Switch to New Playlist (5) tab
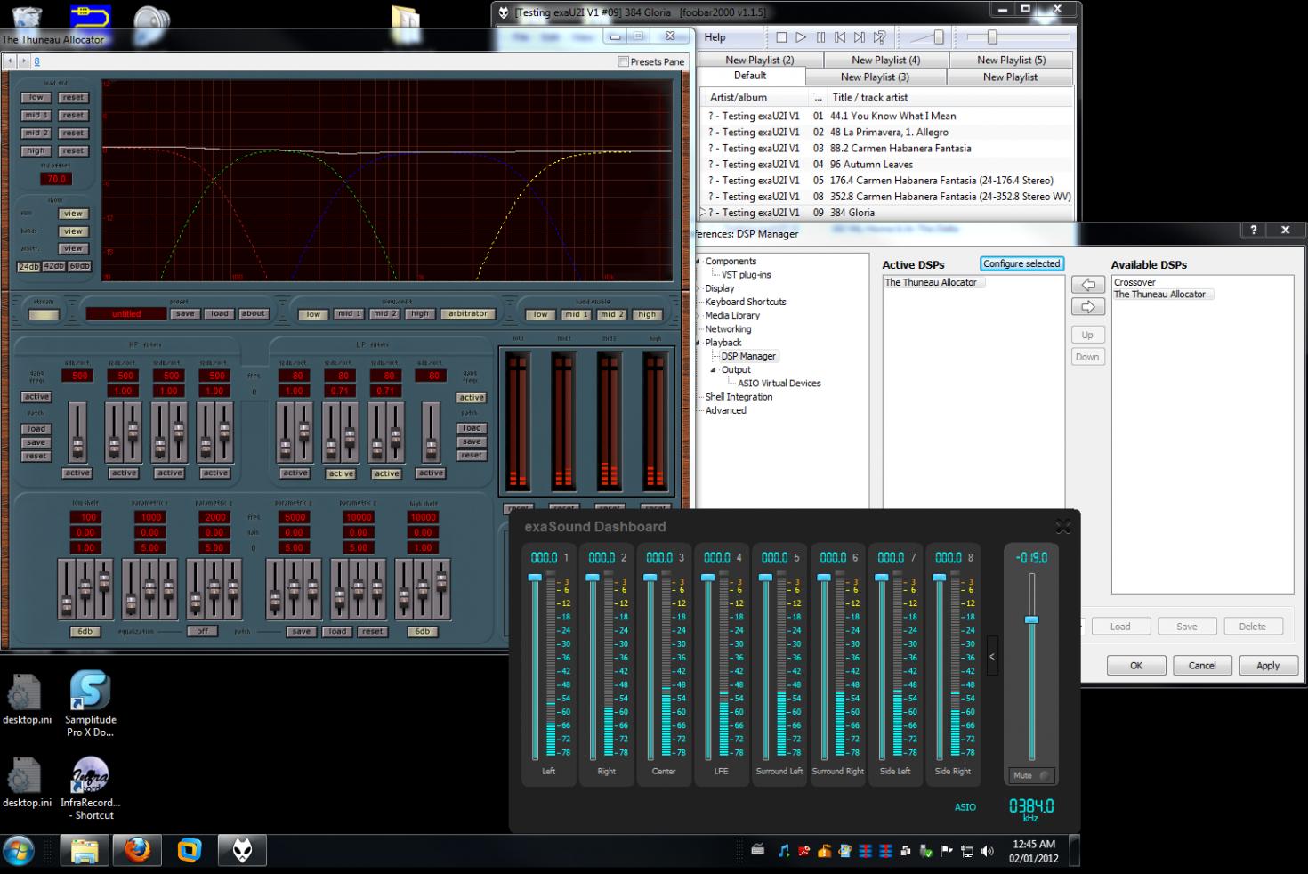 [1011, 60]
